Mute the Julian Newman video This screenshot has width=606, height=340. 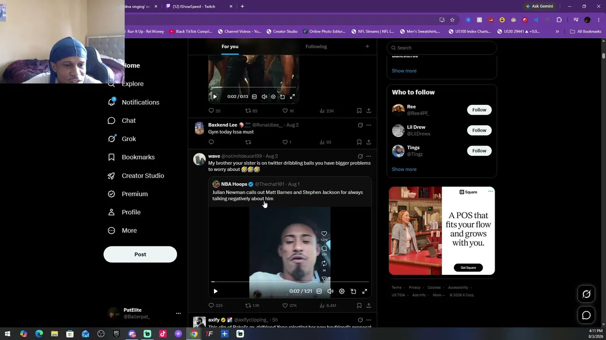coord(330,291)
